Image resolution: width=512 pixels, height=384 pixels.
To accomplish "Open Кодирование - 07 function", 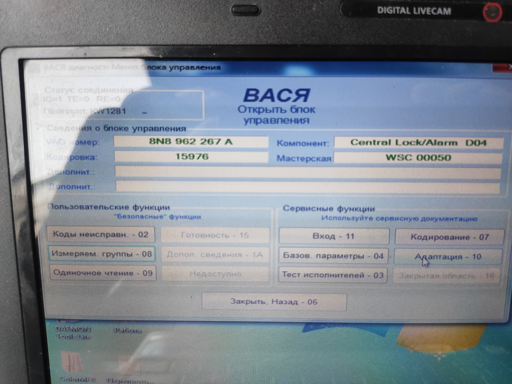I will pyautogui.click(x=449, y=237).
